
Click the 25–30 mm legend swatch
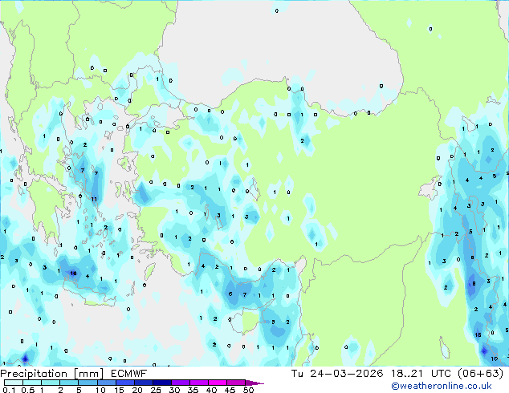(x=161, y=383)
